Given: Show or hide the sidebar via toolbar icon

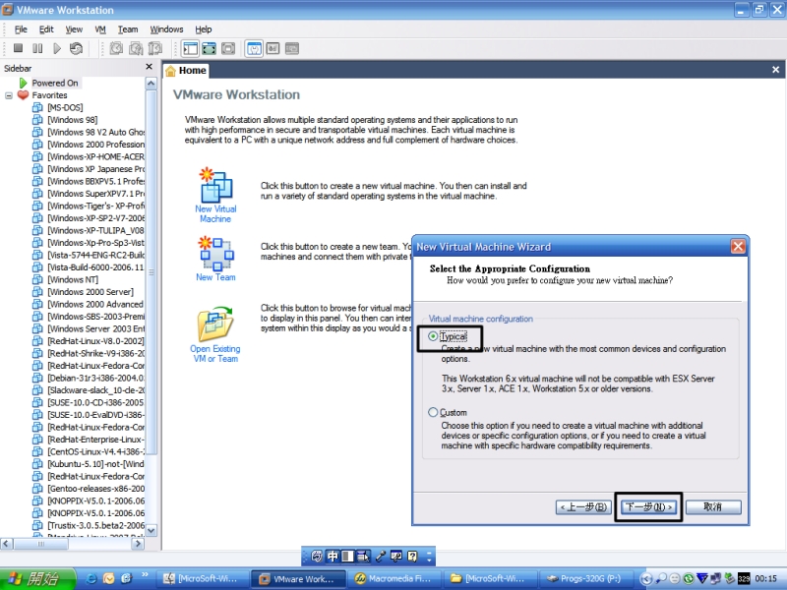Looking at the screenshot, I should (190, 48).
